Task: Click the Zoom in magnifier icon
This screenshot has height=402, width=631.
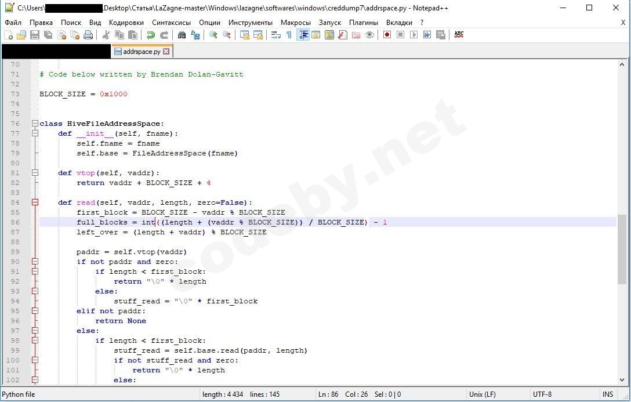Action: point(213,35)
